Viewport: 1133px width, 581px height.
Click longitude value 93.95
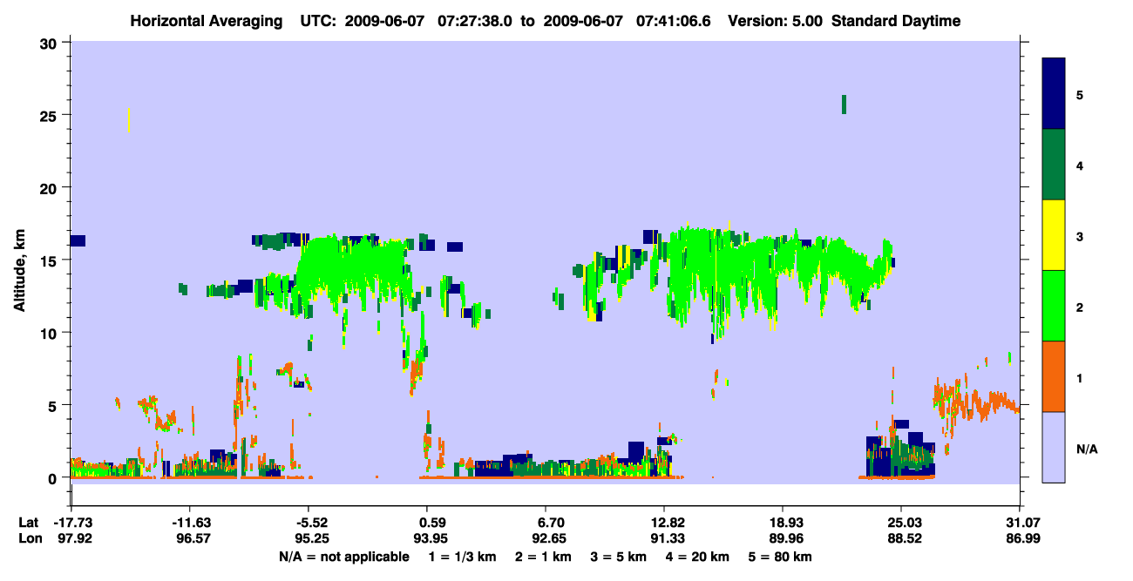coord(430,538)
